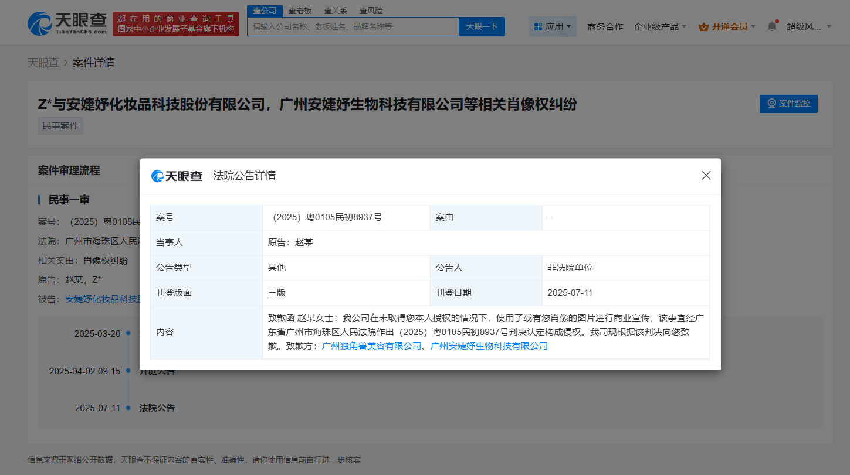Image resolution: width=850 pixels, height=475 pixels.
Task: Open the user account menu 超级风
Action: [x=808, y=26]
